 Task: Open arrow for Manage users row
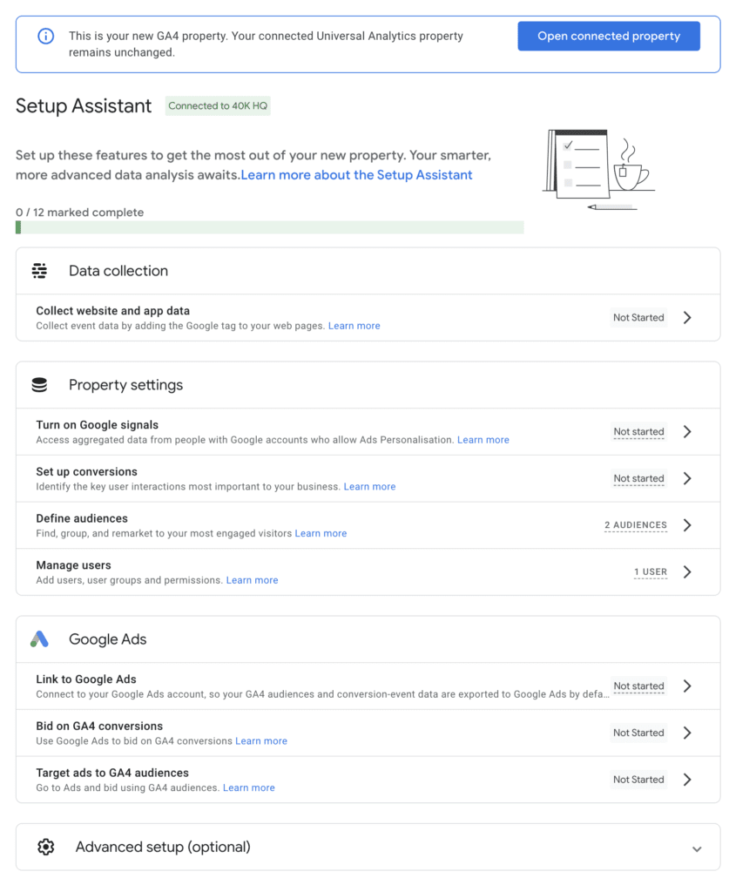point(687,572)
